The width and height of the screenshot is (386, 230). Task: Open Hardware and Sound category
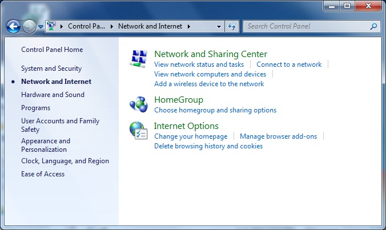click(x=53, y=95)
